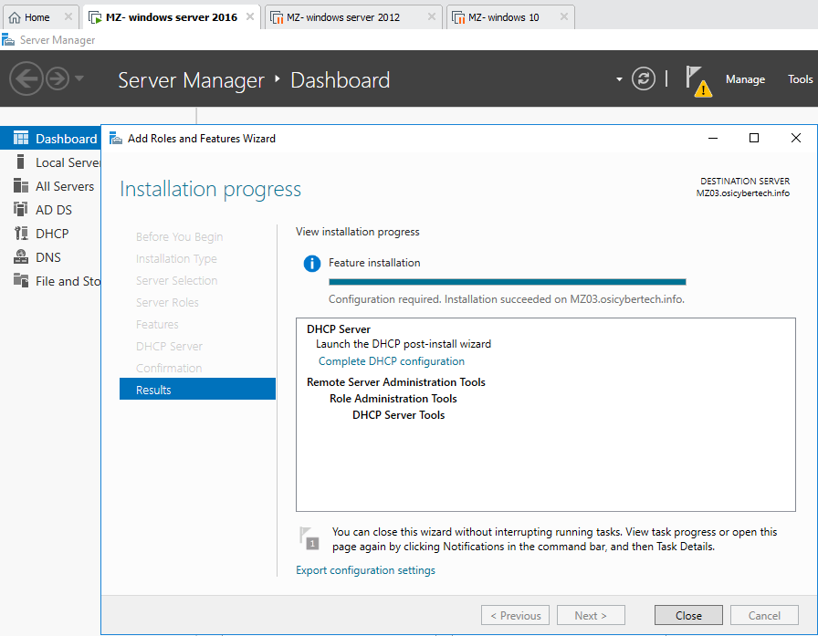The height and width of the screenshot is (636, 818).
Task: Close the MZ- windows 10 tab
Action: [x=564, y=16]
